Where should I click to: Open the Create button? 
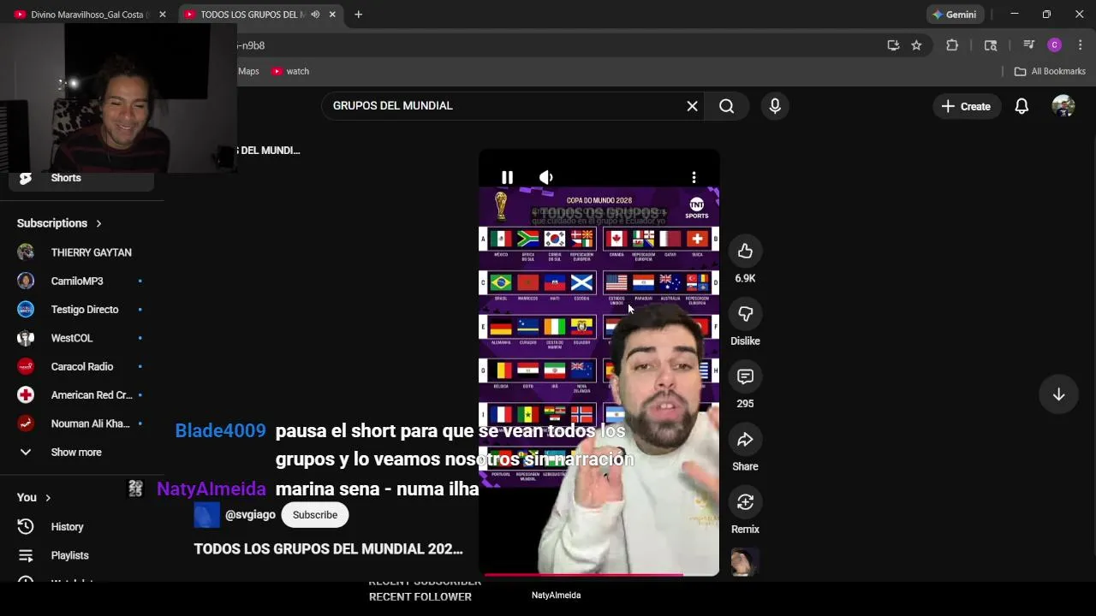[966, 106]
